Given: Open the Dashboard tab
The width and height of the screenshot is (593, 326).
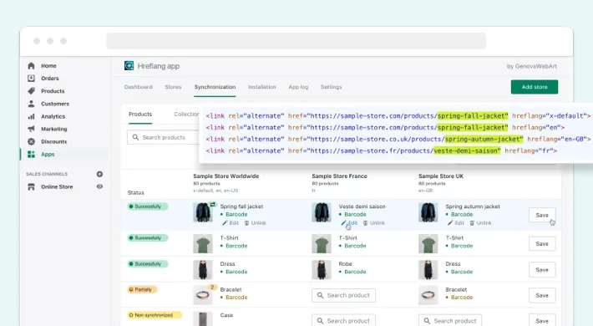Looking at the screenshot, I should 139,87.
